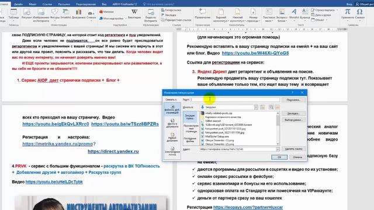
Task: Click the Удалить ссылку button
Action: 293,149
